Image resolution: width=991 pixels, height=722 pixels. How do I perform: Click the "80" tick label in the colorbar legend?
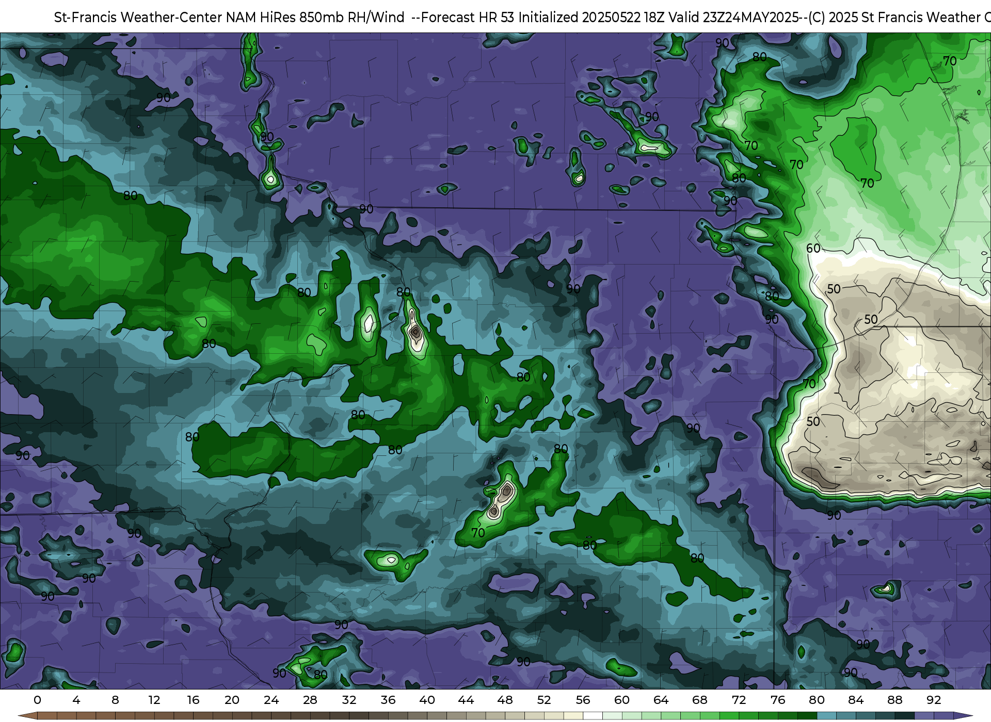(x=817, y=700)
